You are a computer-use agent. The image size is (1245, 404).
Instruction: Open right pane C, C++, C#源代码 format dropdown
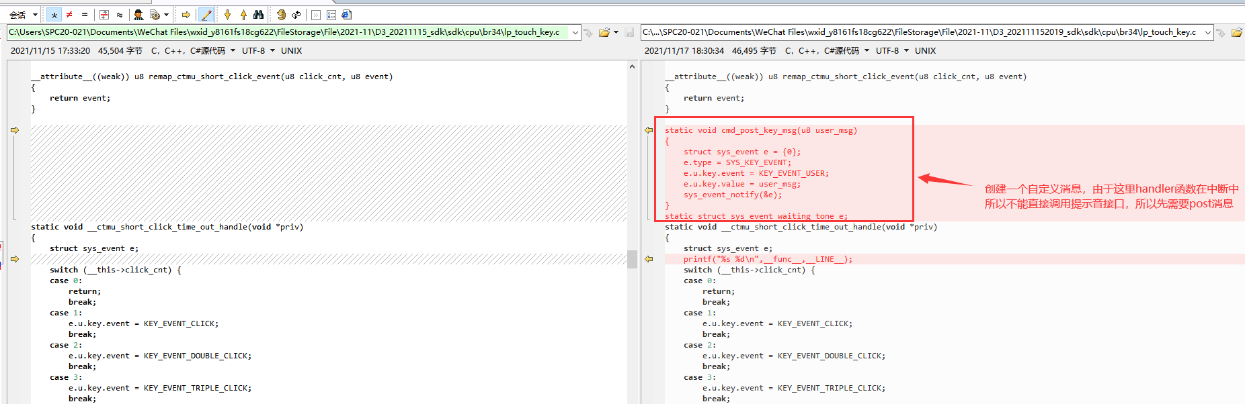[827, 51]
